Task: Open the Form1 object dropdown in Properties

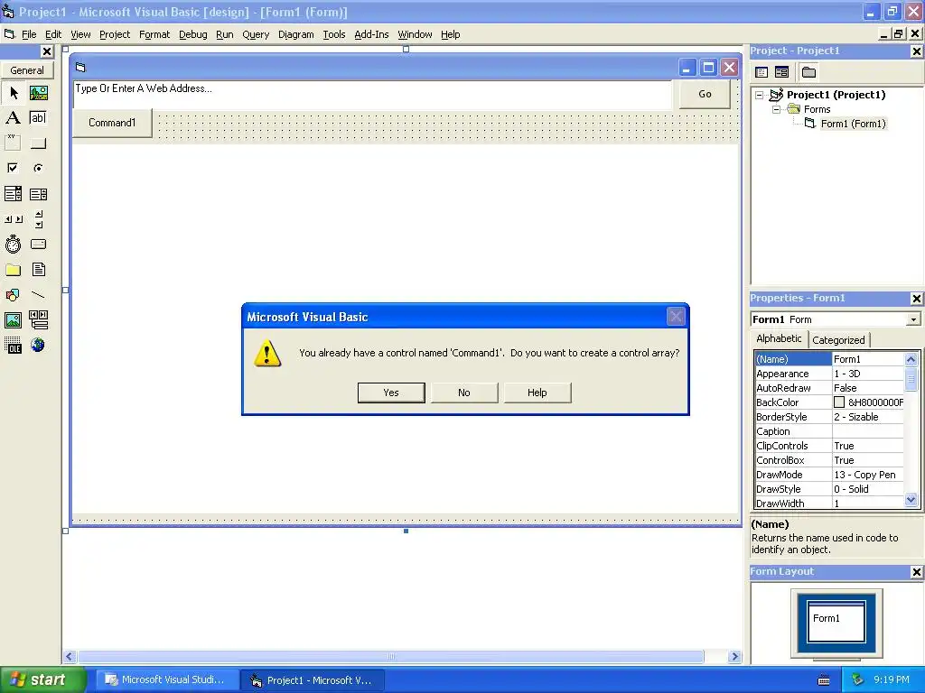Action: click(913, 319)
